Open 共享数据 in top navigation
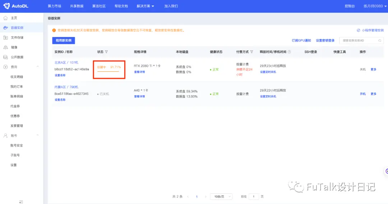This screenshot has width=388, height=204. [77, 6]
